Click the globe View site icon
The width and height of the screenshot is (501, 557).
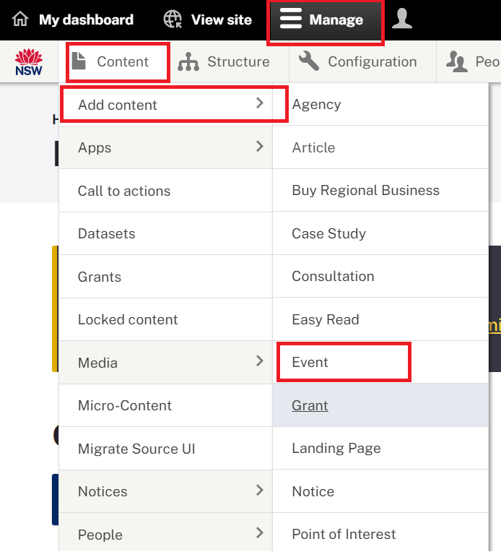pos(173,20)
